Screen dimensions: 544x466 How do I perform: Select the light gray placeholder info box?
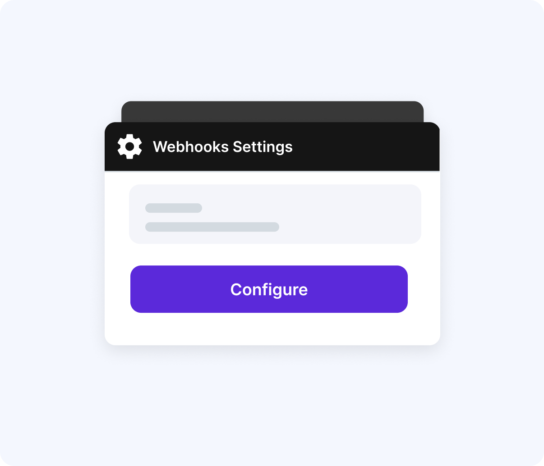[275, 214]
